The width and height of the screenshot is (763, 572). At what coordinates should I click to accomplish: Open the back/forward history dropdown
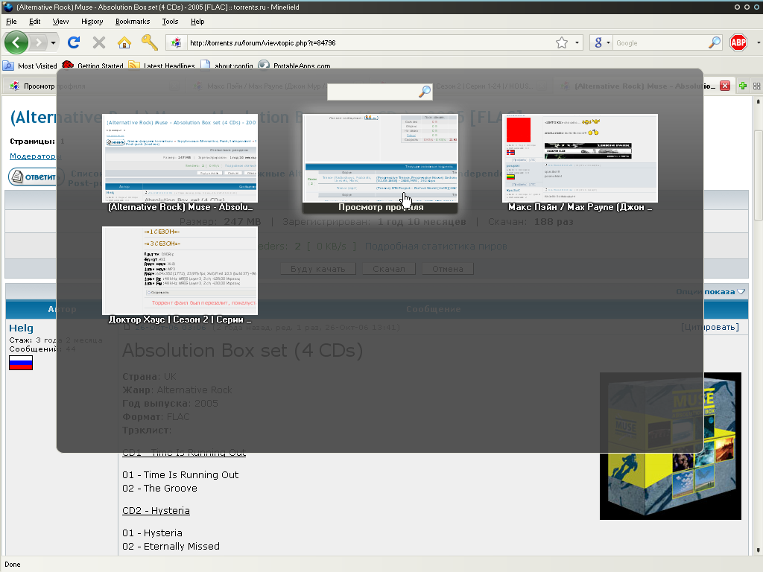coord(53,42)
